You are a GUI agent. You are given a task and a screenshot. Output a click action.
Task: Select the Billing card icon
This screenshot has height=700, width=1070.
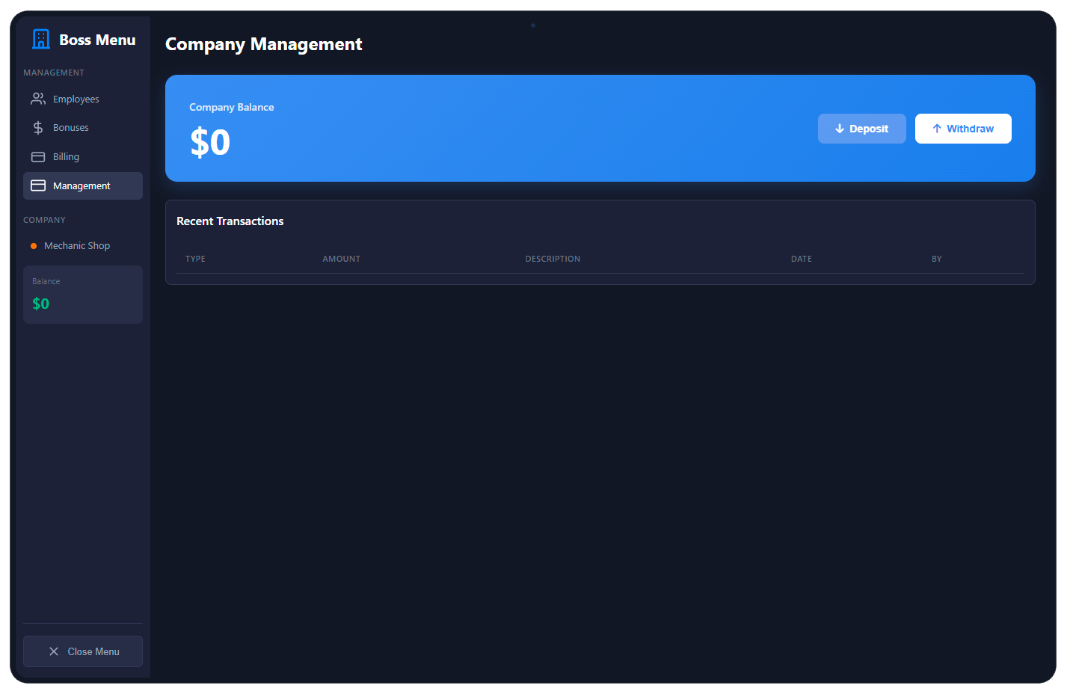(x=38, y=156)
